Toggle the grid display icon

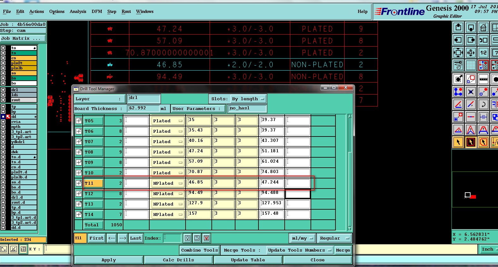(471, 65)
